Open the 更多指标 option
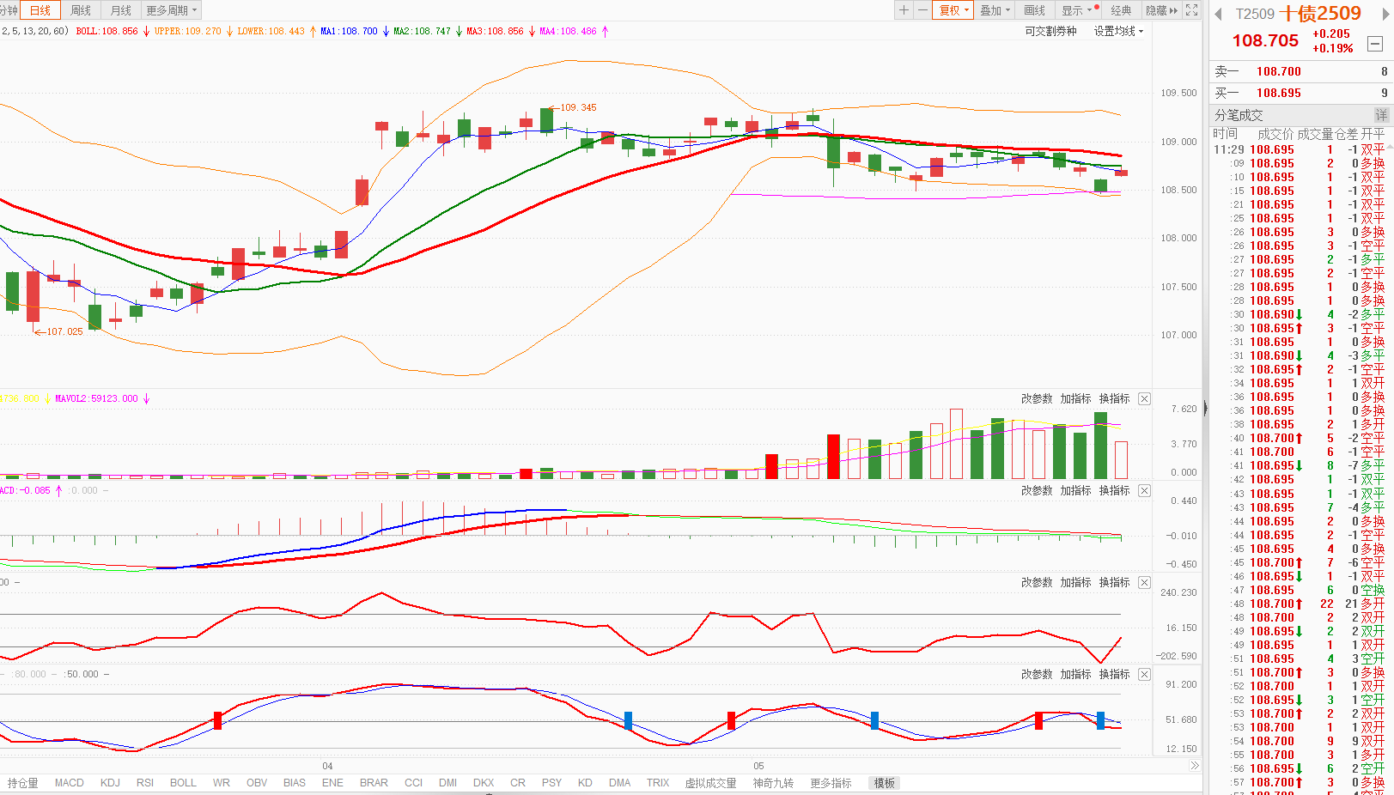This screenshot has height=795, width=1394. [831, 783]
